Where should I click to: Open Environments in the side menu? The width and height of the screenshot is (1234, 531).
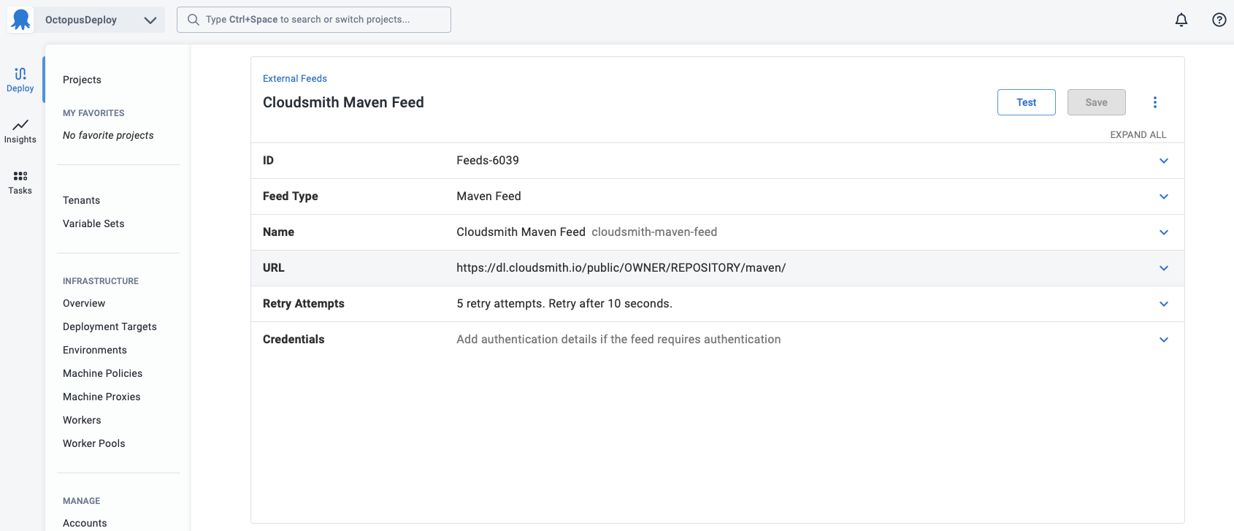tap(95, 350)
